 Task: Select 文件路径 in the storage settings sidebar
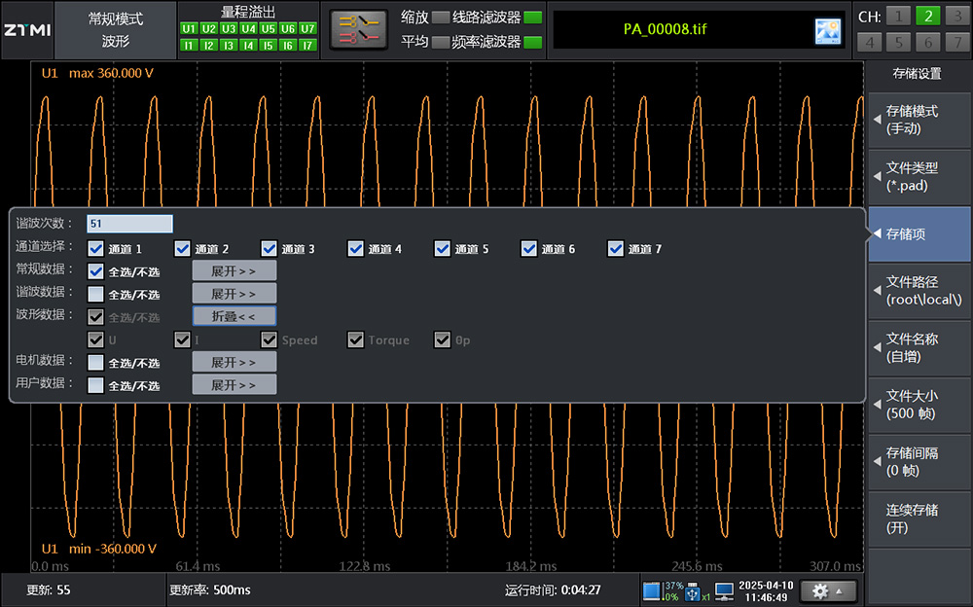(919, 291)
